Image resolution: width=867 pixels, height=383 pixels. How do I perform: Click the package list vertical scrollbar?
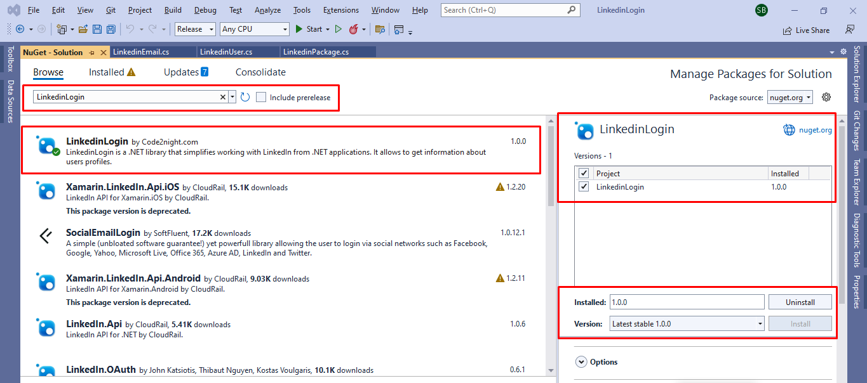point(551,165)
